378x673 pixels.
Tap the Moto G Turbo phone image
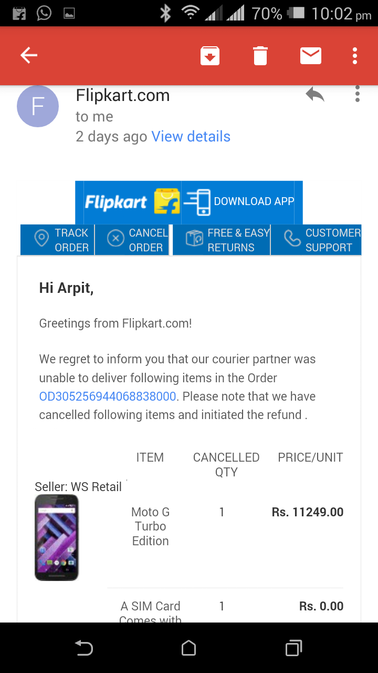57,537
